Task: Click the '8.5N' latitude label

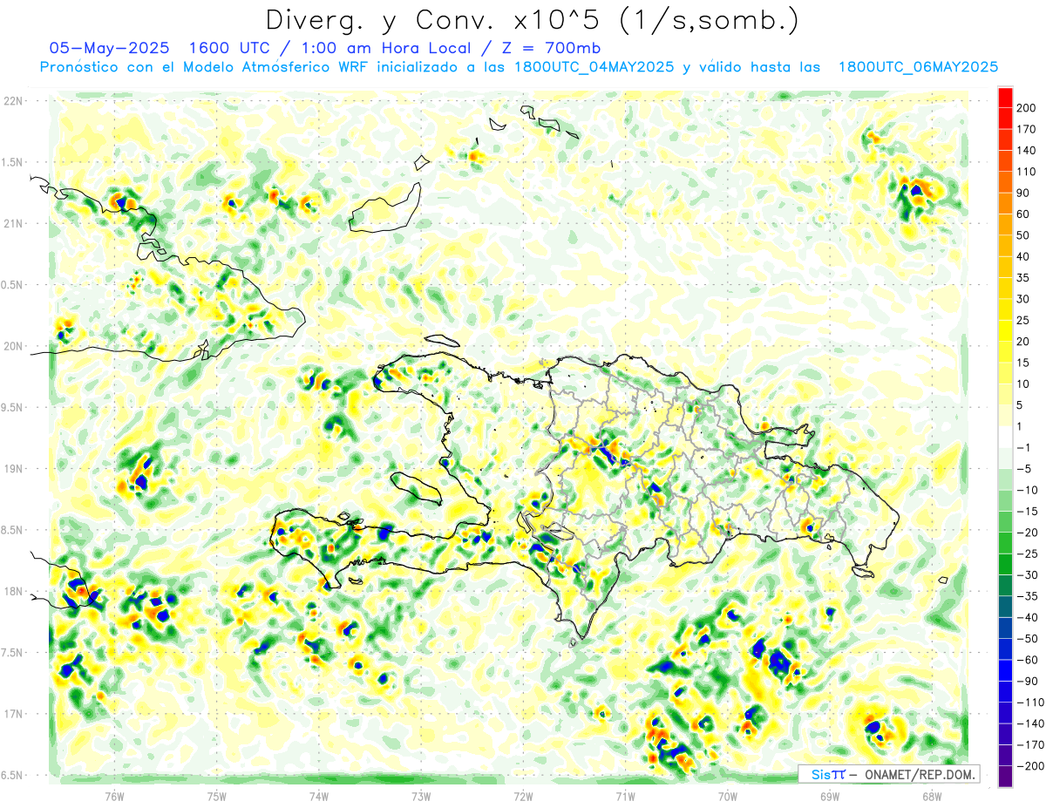Action: pos(13,531)
